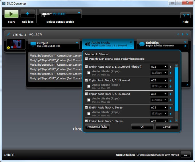Confirm audio track selection with OK
Image resolution: width=195 pixels, height=162 pixels.
coord(142,126)
